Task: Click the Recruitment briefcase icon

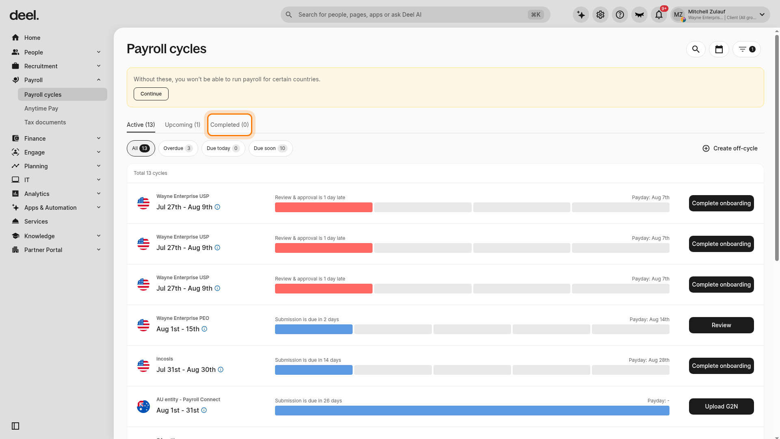Action: click(x=15, y=66)
